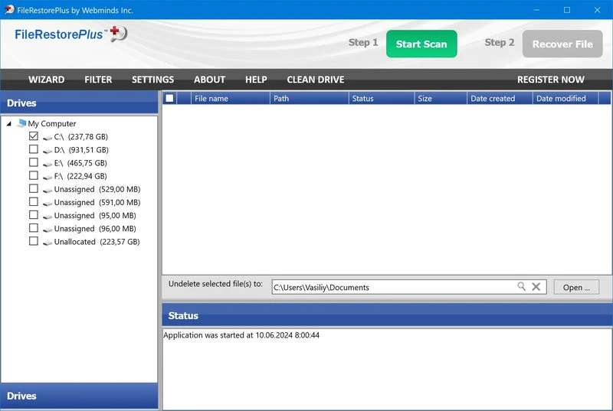Click the Unallocated 223,57 GB disk icon

click(48, 242)
